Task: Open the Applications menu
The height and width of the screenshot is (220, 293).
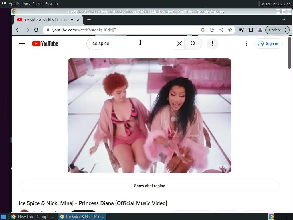Action: pos(19,4)
